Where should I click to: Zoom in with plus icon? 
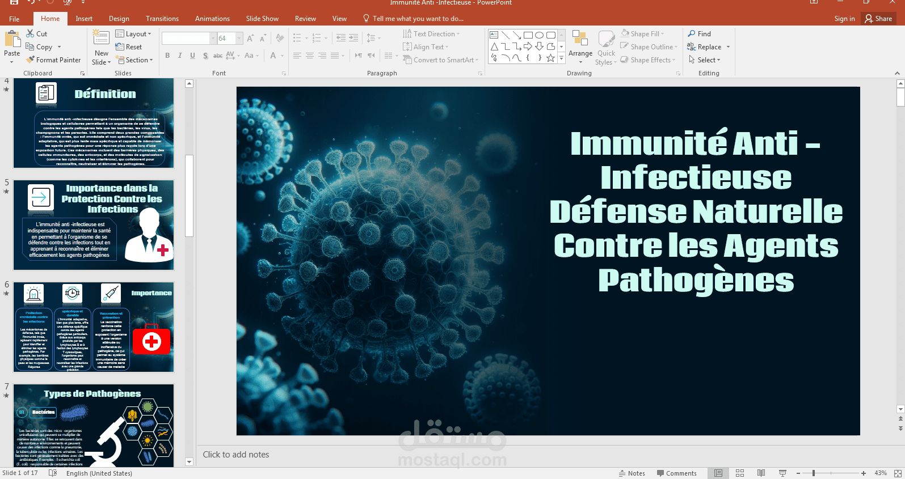(864, 473)
